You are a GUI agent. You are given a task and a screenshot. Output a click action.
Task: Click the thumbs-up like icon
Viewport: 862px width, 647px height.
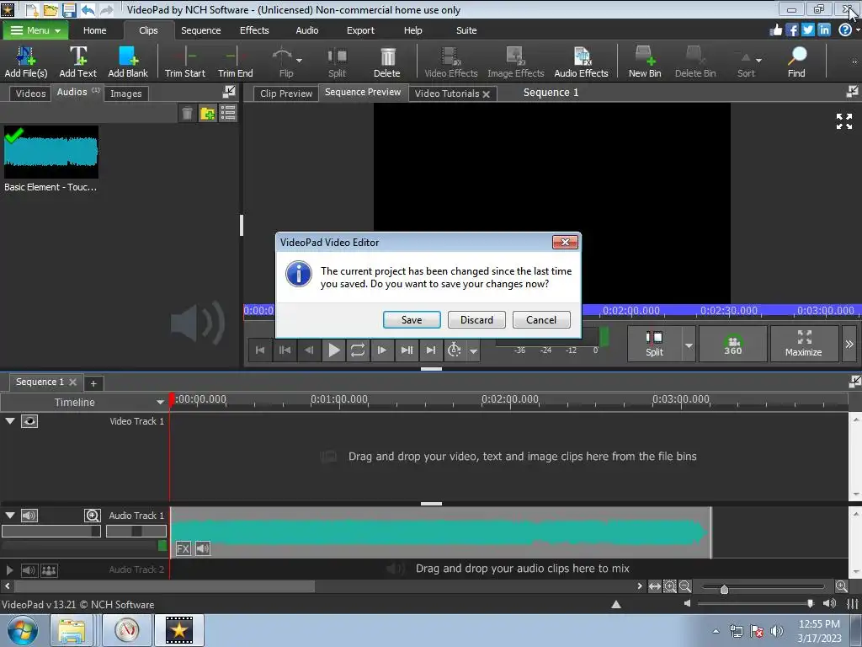click(x=775, y=29)
